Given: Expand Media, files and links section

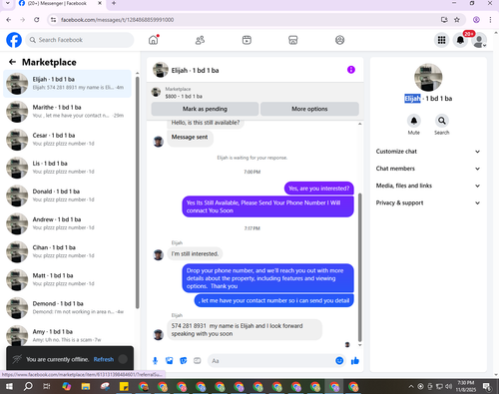Looking at the screenshot, I should [x=428, y=186].
